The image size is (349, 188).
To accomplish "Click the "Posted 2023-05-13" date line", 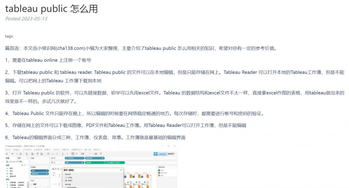I will tap(26, 19).
